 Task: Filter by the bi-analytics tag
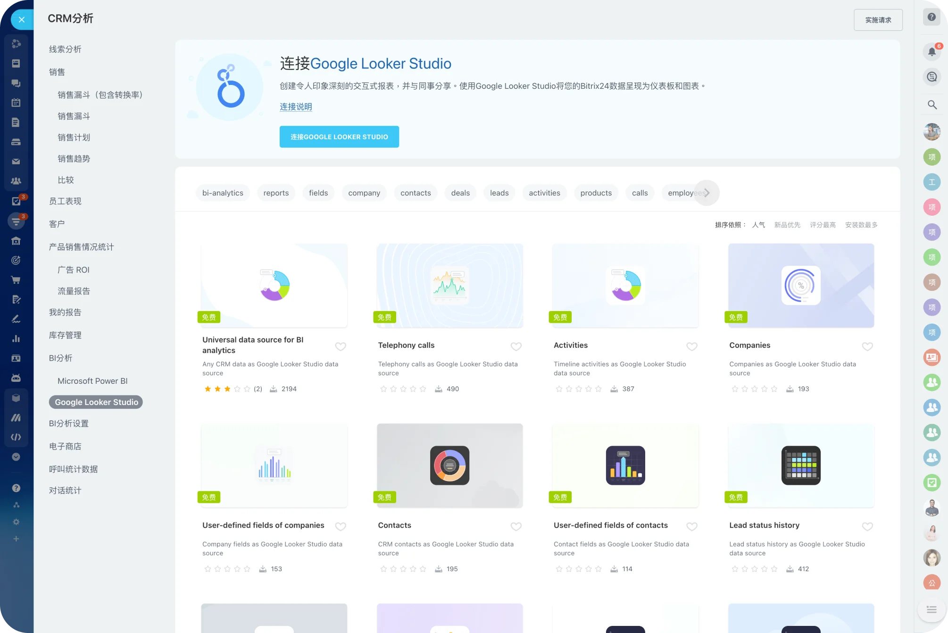pos(223,193)
